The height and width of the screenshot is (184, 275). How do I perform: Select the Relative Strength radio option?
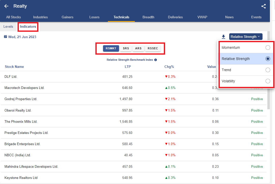coord(268,59)
